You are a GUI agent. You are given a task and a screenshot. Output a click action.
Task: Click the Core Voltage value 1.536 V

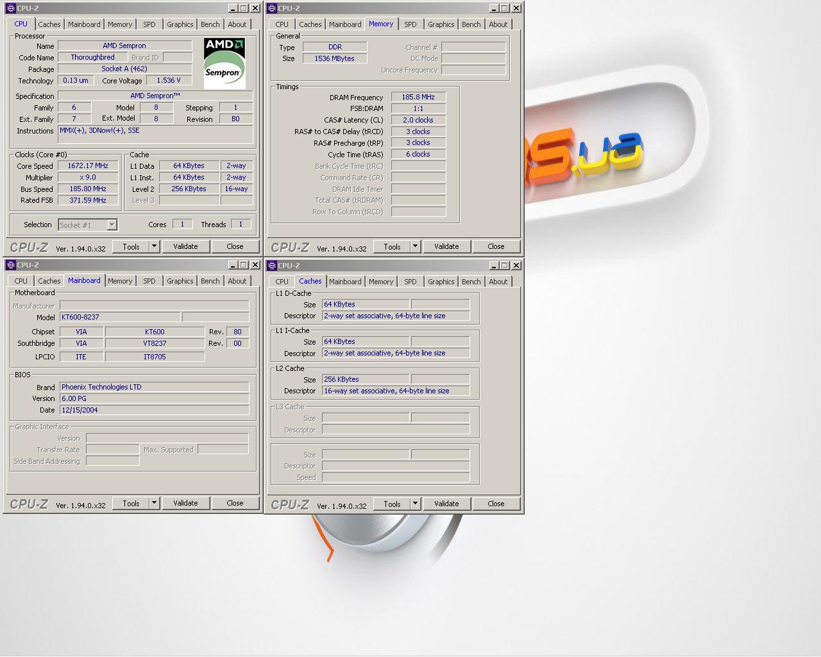169,80
